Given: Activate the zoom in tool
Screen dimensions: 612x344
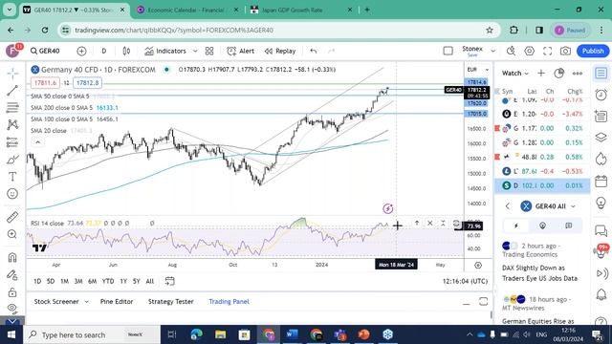Looking at the screenshot, I should tap(12, 234).
